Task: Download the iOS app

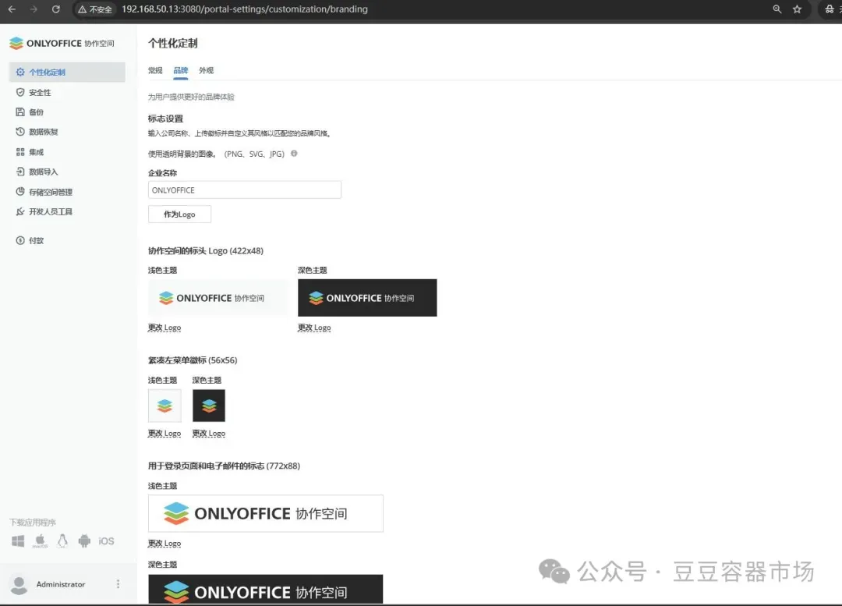Action: coord(106,541)
